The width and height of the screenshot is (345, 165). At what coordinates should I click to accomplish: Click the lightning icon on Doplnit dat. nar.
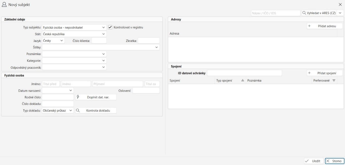78,97
